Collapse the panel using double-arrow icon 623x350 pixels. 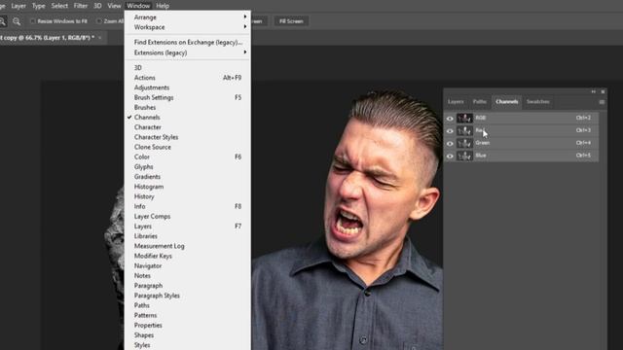coord(594,91)
